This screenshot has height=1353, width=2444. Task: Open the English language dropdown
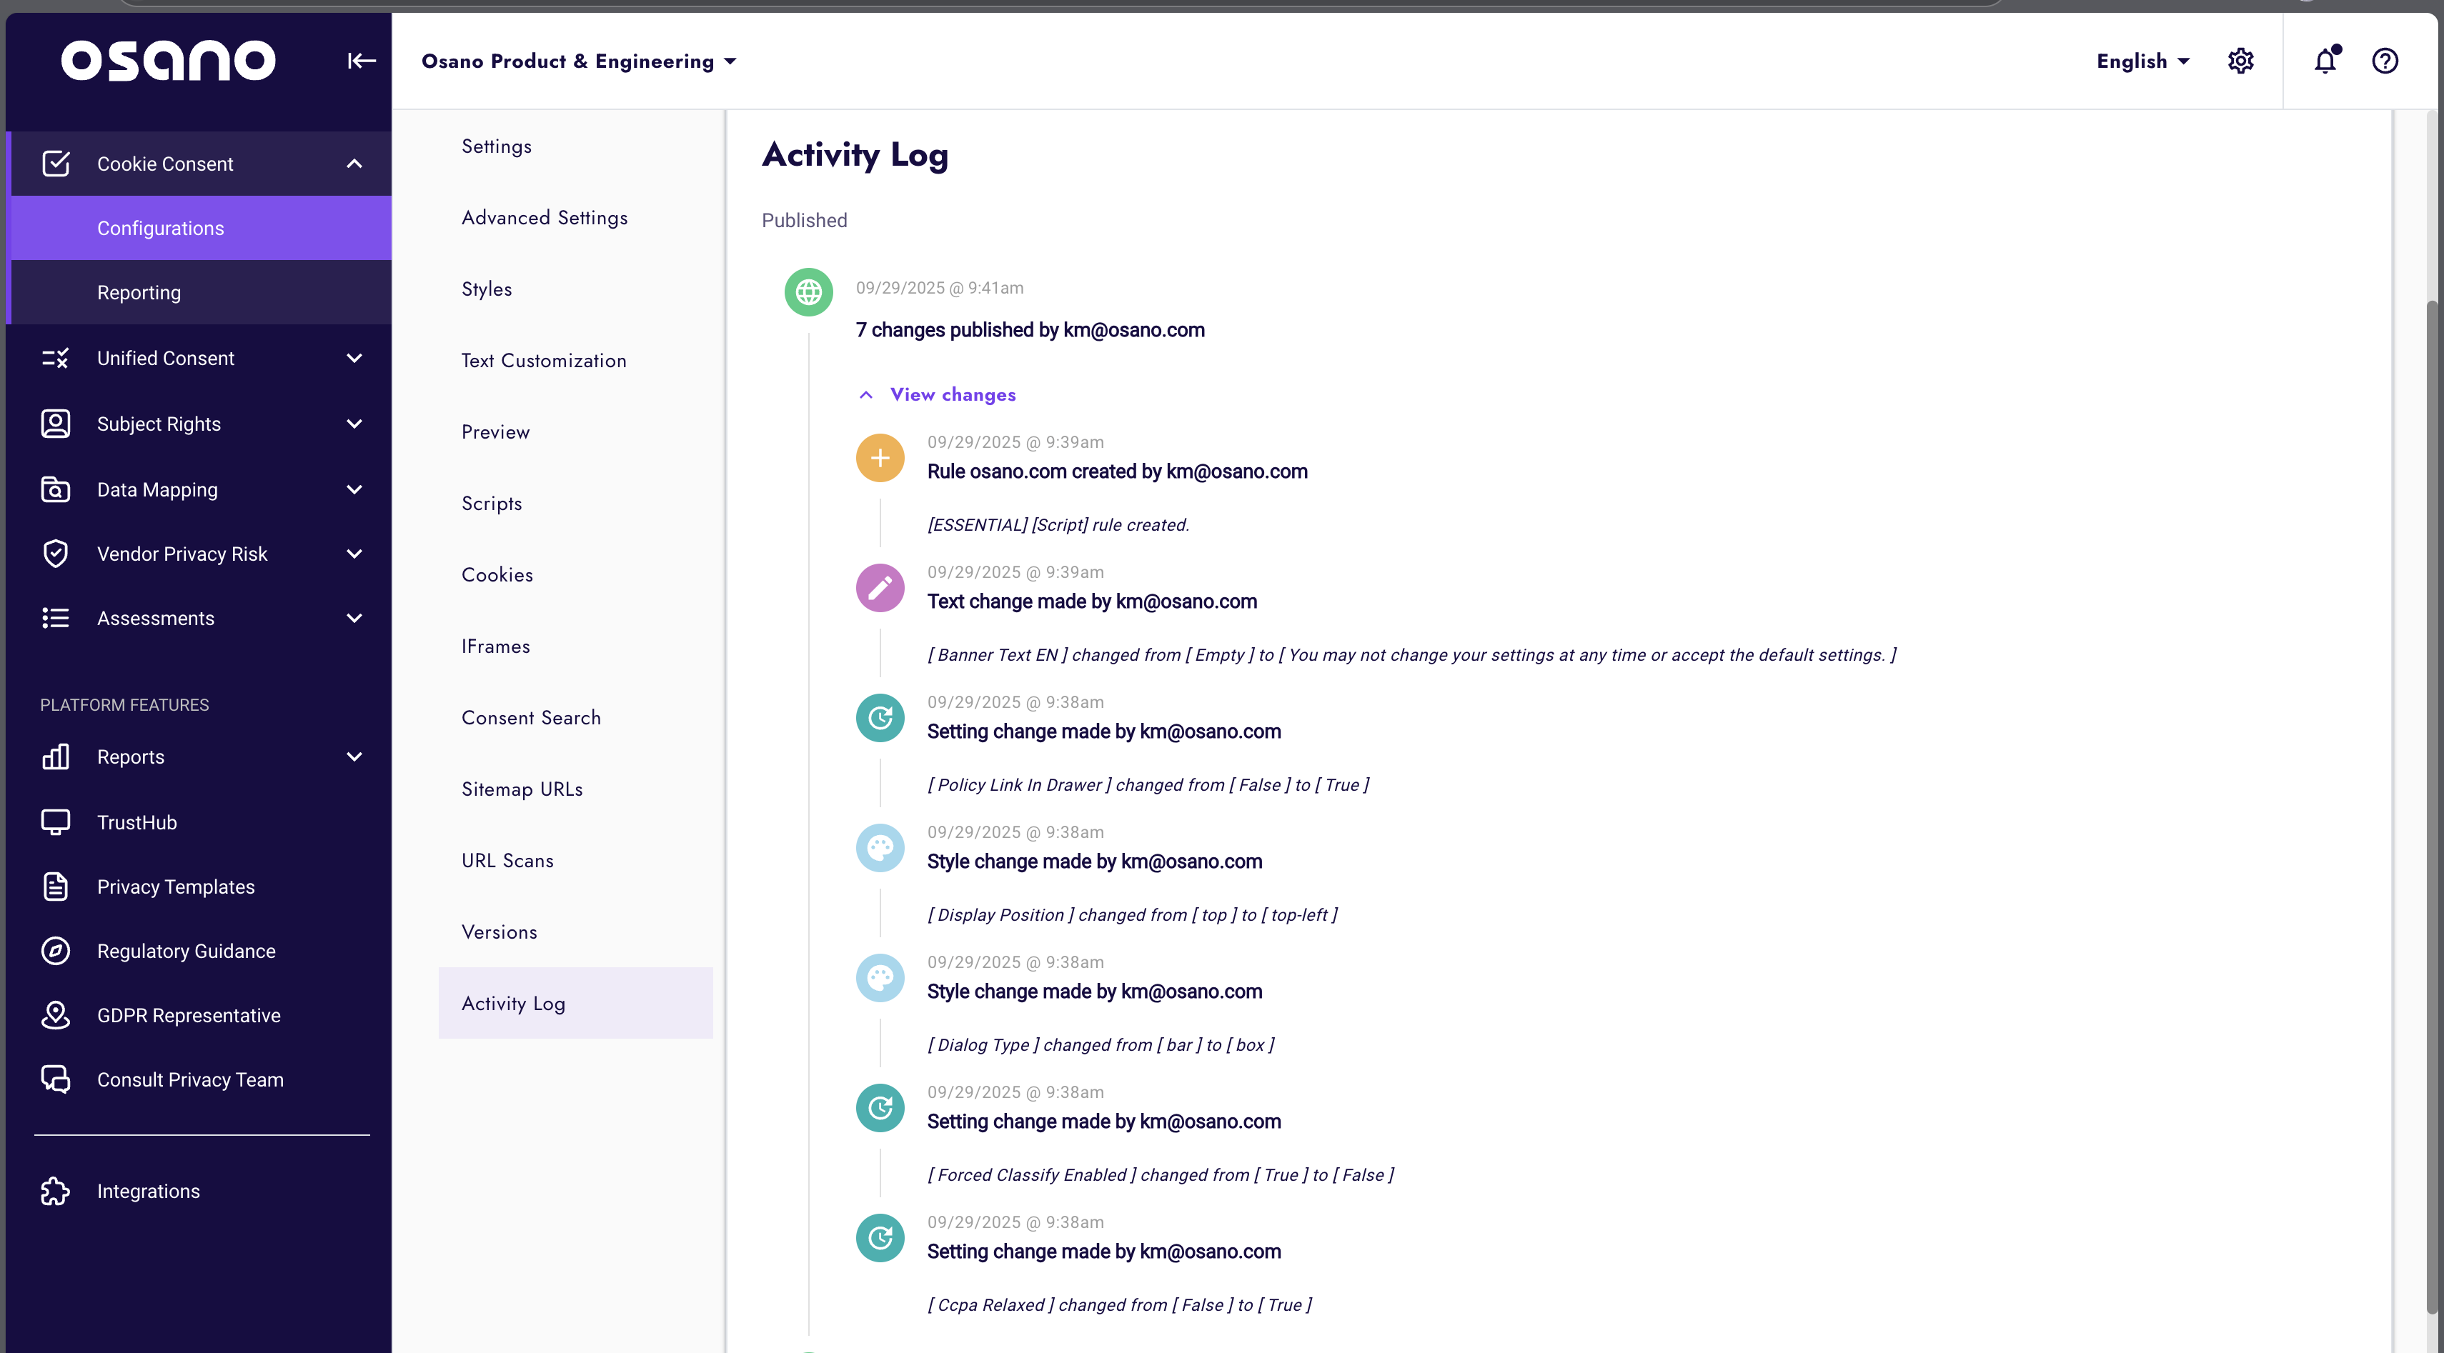pos(2142,61)
